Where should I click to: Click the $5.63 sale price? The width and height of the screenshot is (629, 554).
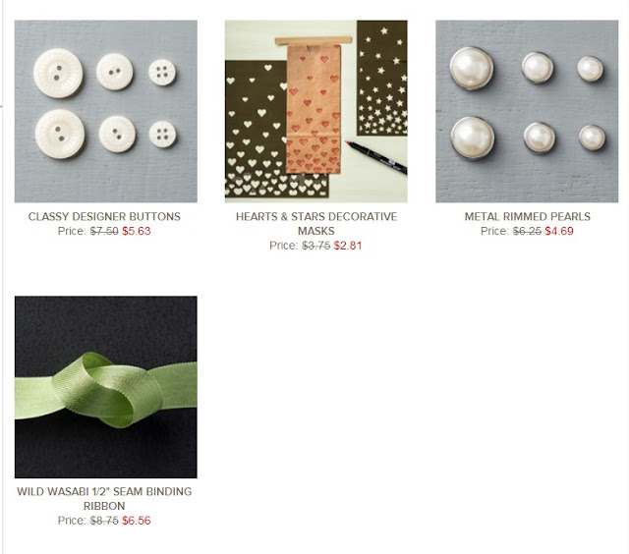[137, 231]
